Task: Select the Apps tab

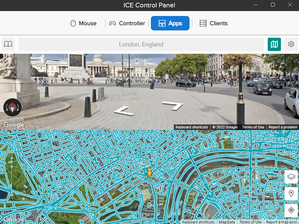Action: 170,23
